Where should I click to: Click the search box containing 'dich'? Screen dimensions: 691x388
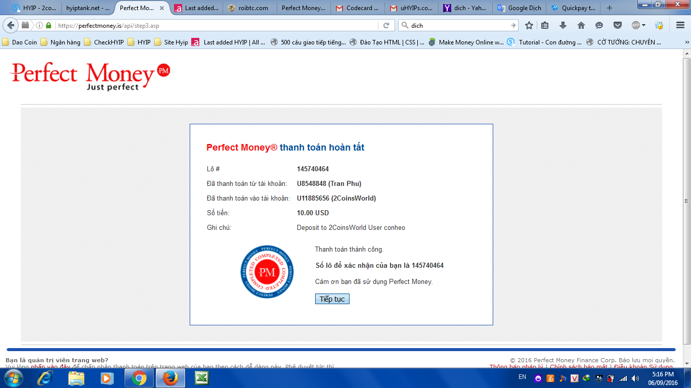pos(458,25)
